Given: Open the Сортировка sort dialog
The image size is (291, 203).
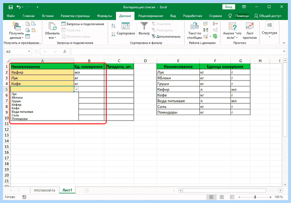Looking at the screenshot, I should click(126, 29).
